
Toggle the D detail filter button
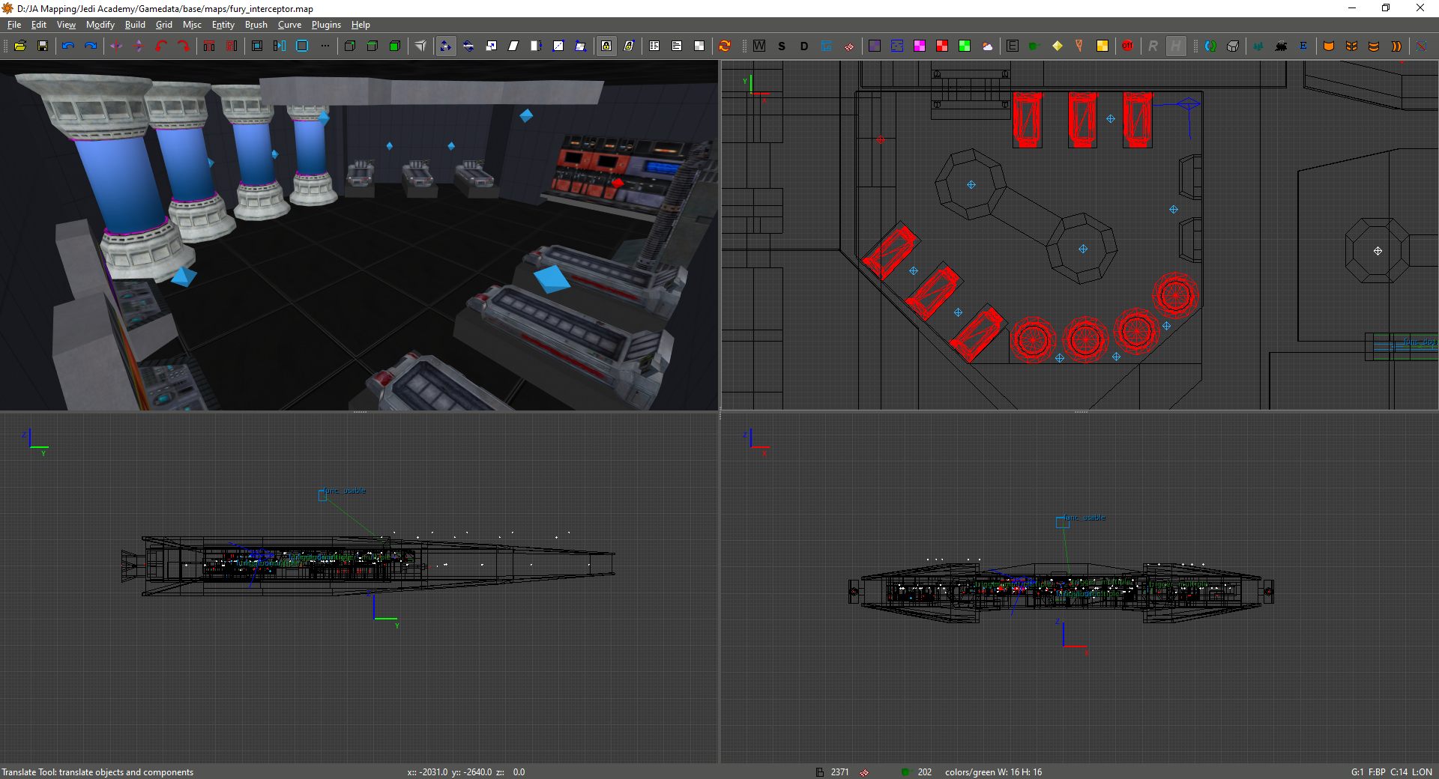coord(804,46)
